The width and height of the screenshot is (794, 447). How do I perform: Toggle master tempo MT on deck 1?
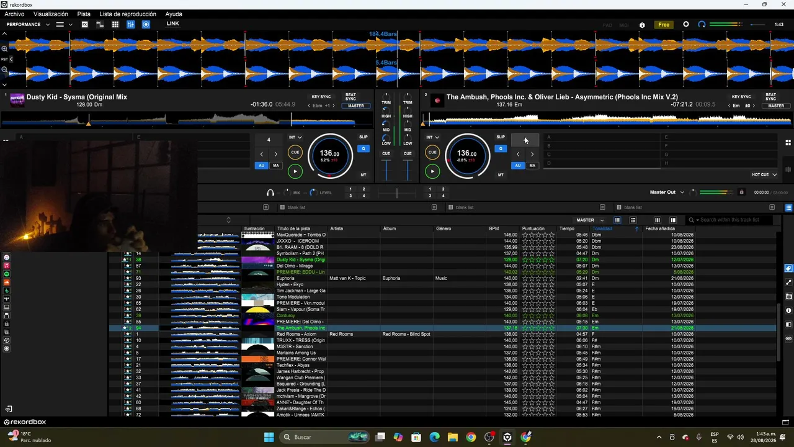tap(364, 175)
